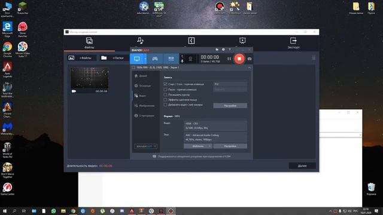Enable add webcam video checkbox

pos(165,105)
